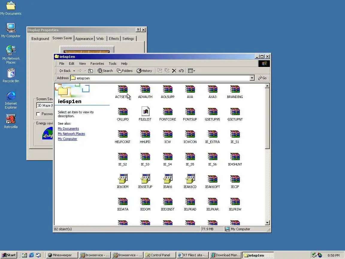Follow the My Network Places link
345x259 pixels.
[71, 134]
